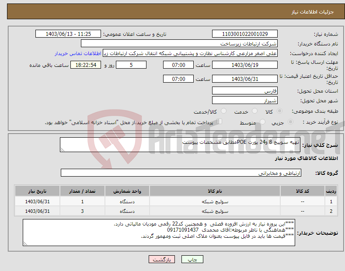Click date 1403/06/31 in row 2

point(38,211)
